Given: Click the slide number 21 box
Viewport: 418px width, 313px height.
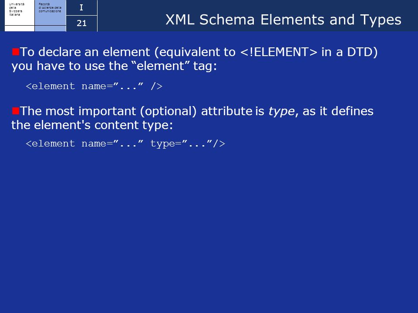Looking at the screenshot, I should pyautogui.click(x=81, y=23).
